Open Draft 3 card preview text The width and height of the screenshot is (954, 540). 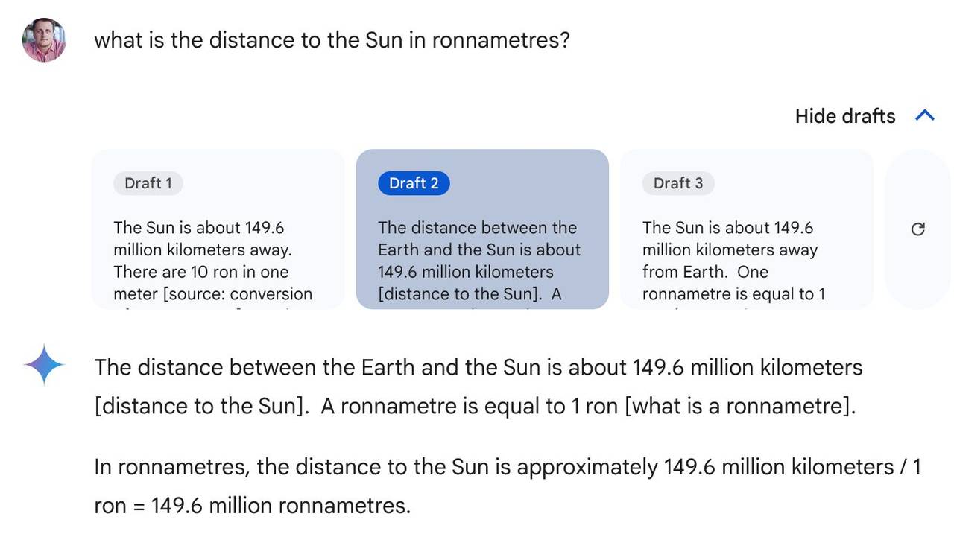tap(734, 261)
